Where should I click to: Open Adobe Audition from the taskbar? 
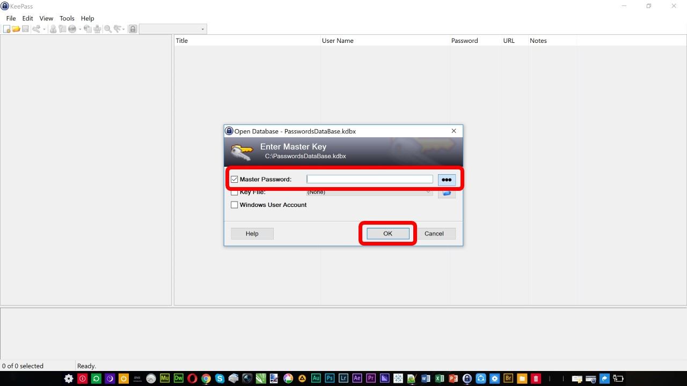click(316, 378)
